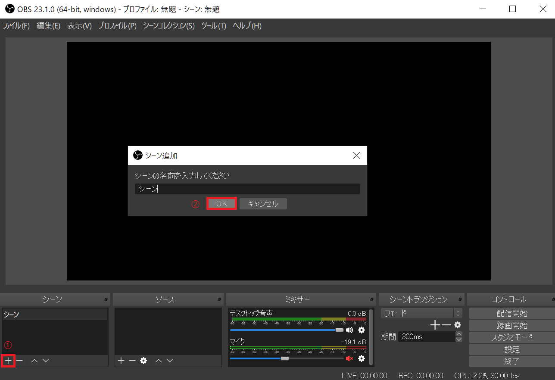The height and width of the screenshot is (380, 555).
Task: Increase duration with the up stepper arrow
Action: coord(458,334)
